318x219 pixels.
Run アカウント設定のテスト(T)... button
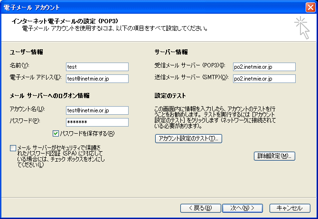tap(188, 138)
